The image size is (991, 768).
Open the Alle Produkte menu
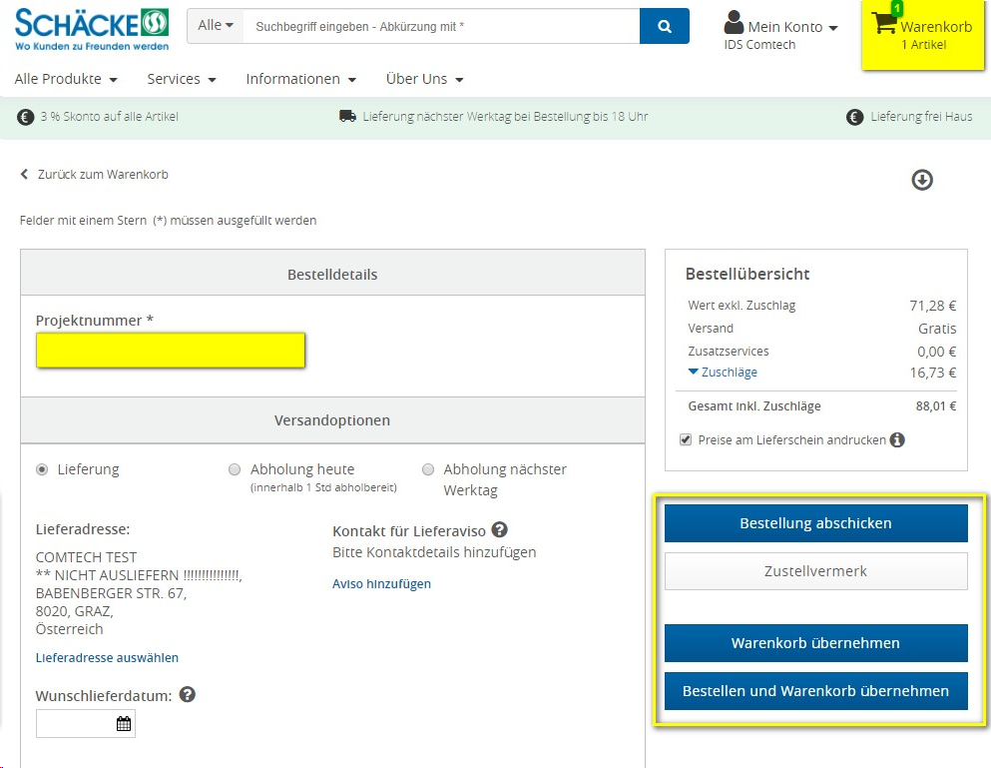66,79
